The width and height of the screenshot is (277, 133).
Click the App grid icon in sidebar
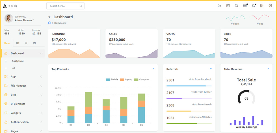[6, 77]
